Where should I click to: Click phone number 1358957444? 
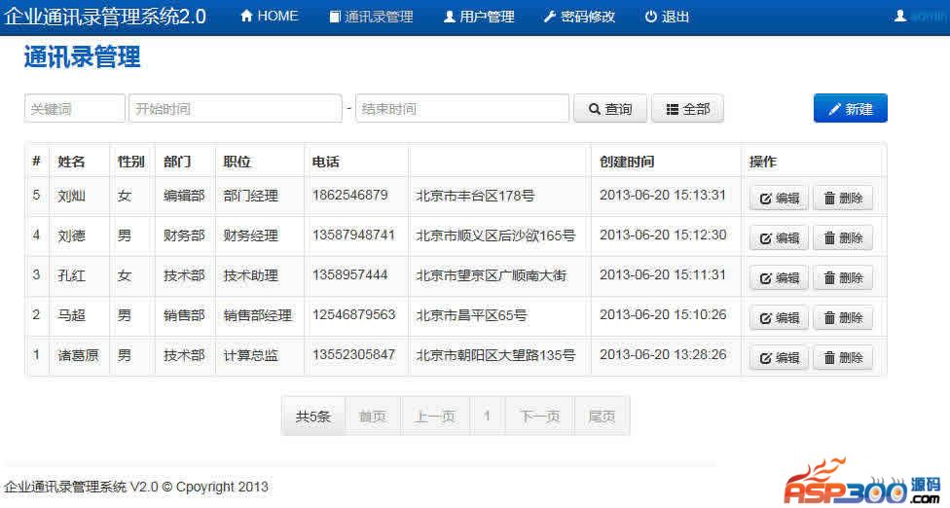coord(349,274)
